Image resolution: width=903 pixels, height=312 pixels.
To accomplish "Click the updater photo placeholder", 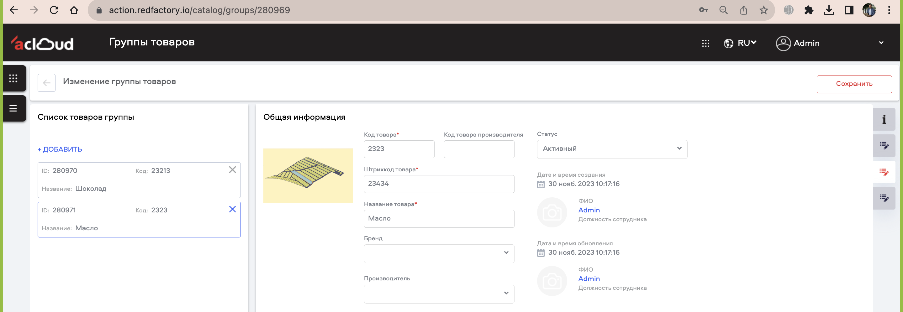I will [552, 281].
